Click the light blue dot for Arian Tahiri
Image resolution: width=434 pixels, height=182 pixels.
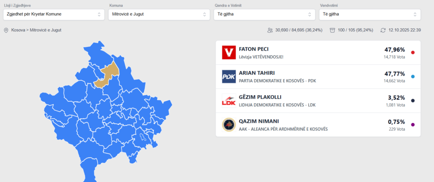pos(412,76)
